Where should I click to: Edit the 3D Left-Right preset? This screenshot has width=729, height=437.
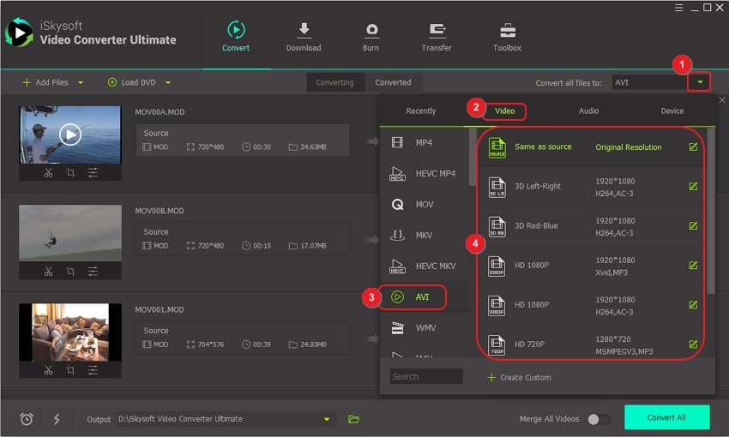[x=693, y=186]
